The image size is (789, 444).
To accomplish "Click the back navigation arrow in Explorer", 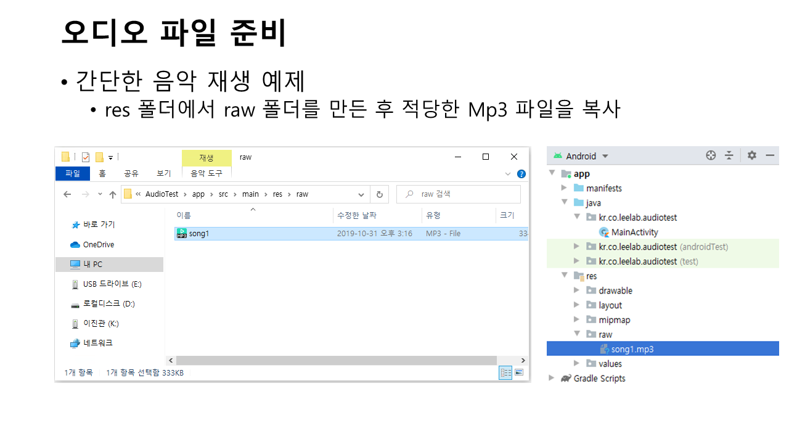I will tap(68, 194).
